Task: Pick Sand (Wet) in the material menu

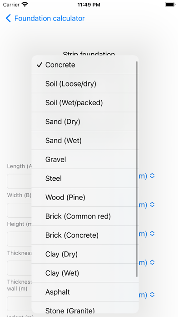Action: (x=85, y=140)
